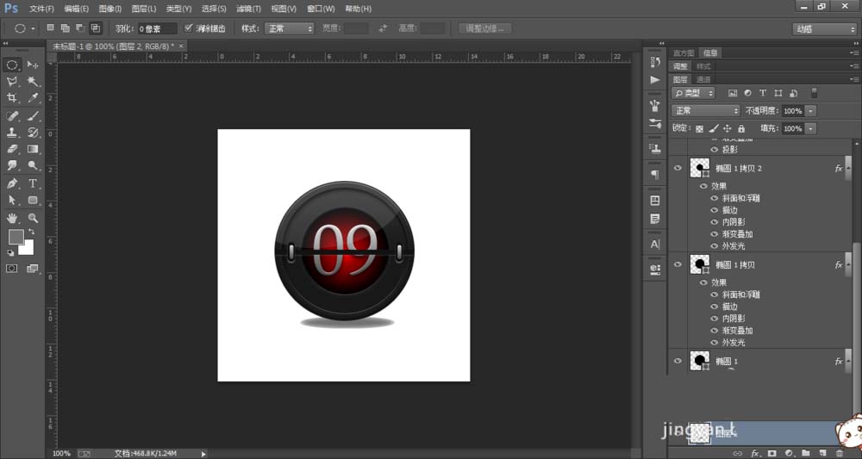Select the Gradient tool

33,149
